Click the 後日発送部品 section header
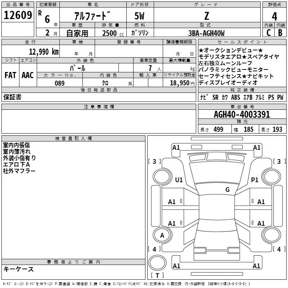This screenshot has height=288, width=288. tap(99, 90)
